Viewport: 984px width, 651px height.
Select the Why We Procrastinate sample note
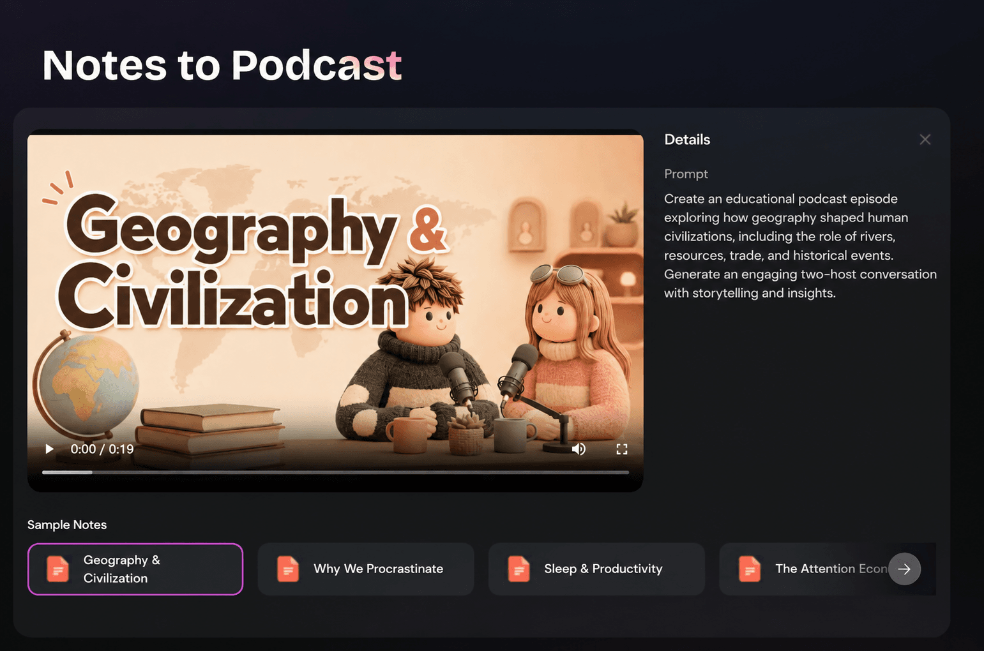[366, 569]
